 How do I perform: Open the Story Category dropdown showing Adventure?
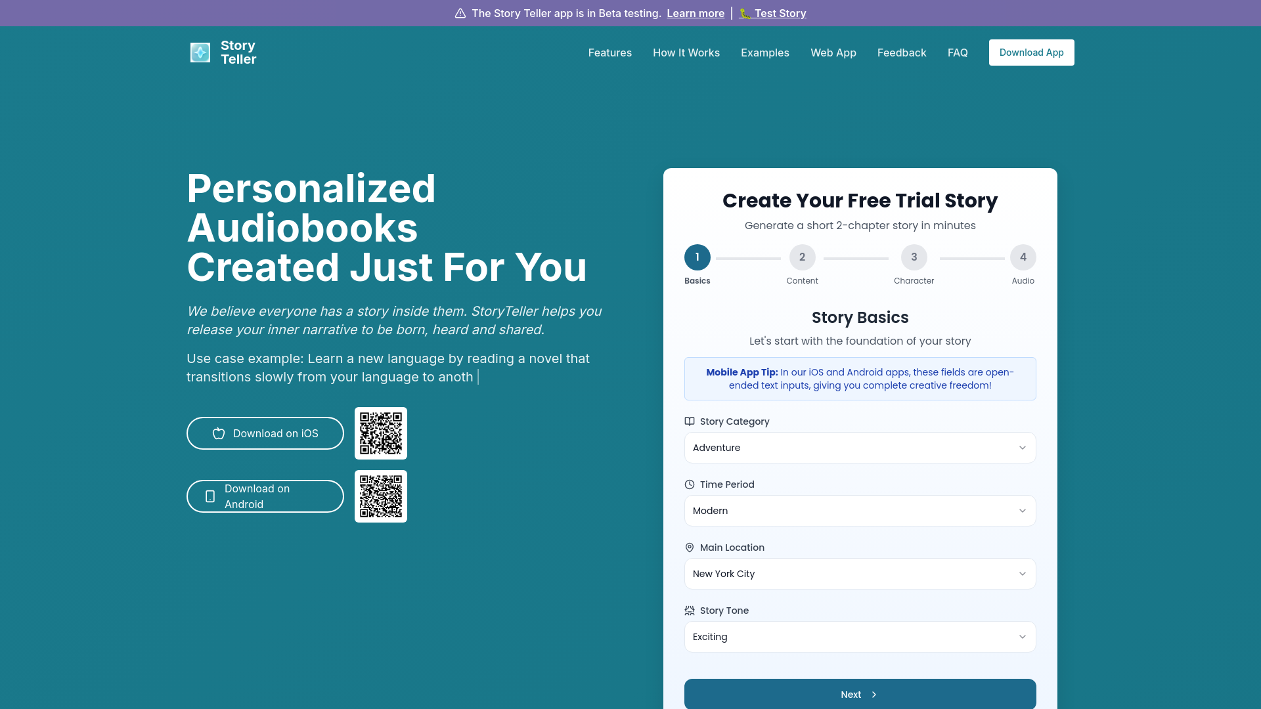[x=860, y=448]
